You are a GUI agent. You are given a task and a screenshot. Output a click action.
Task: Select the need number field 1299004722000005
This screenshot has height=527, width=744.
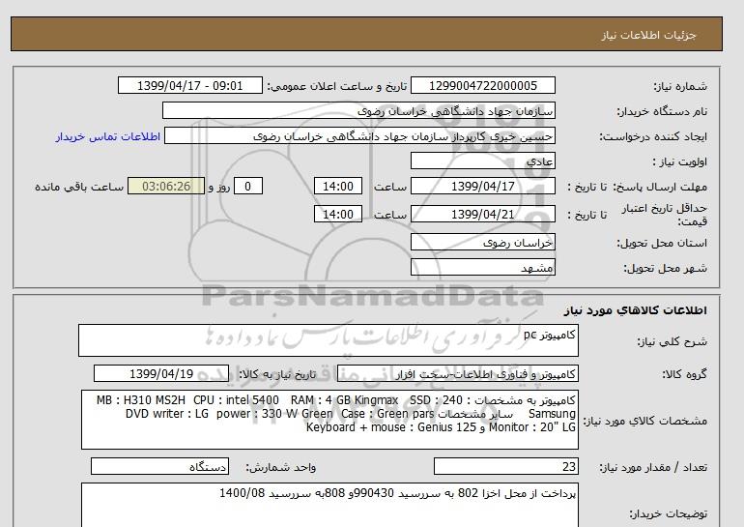(482, 86)
